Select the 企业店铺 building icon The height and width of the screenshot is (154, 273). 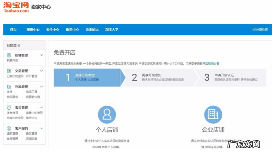point(213,115)
